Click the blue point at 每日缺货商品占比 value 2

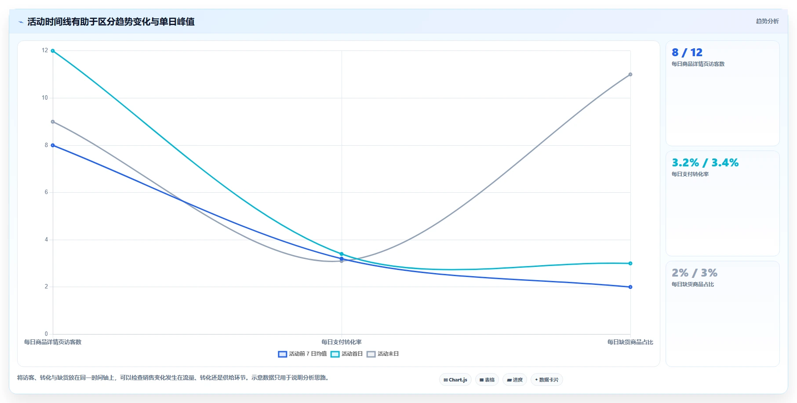click(630, 287)
